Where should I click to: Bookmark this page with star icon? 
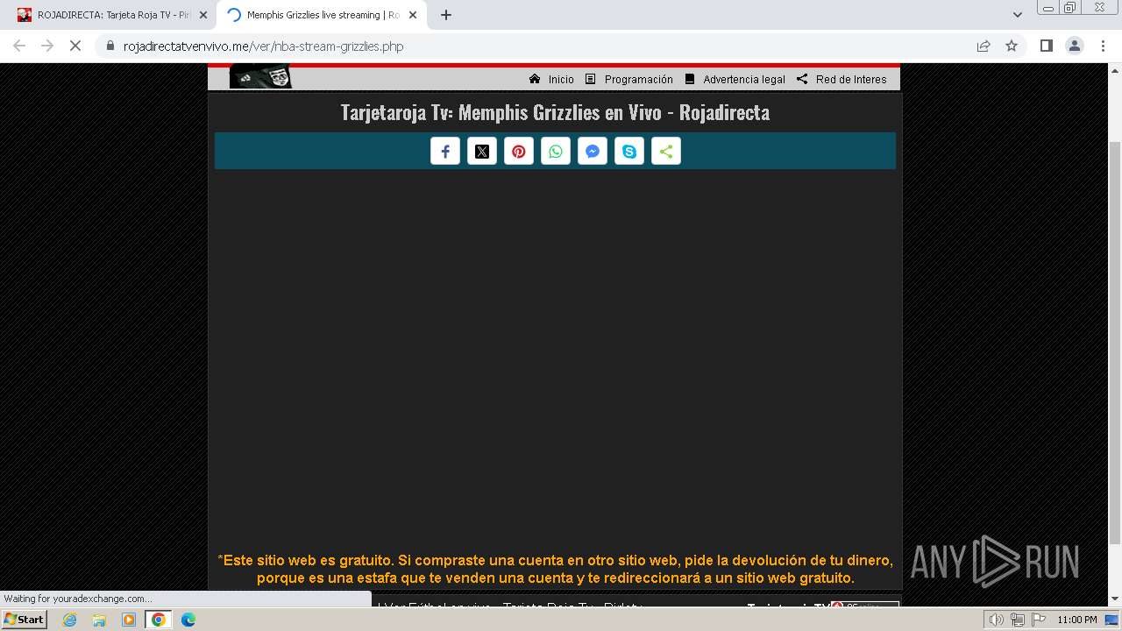[x=1012, y=46]
